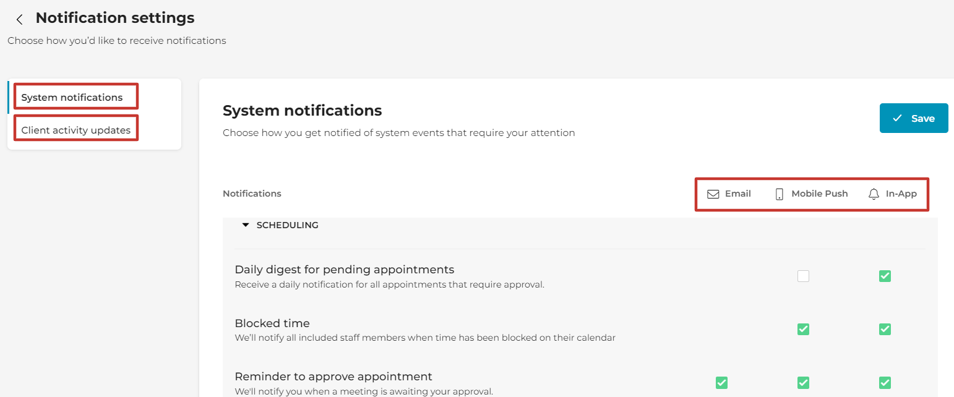Disable Mobile Push for Blocked time

[x=803, y=329]
